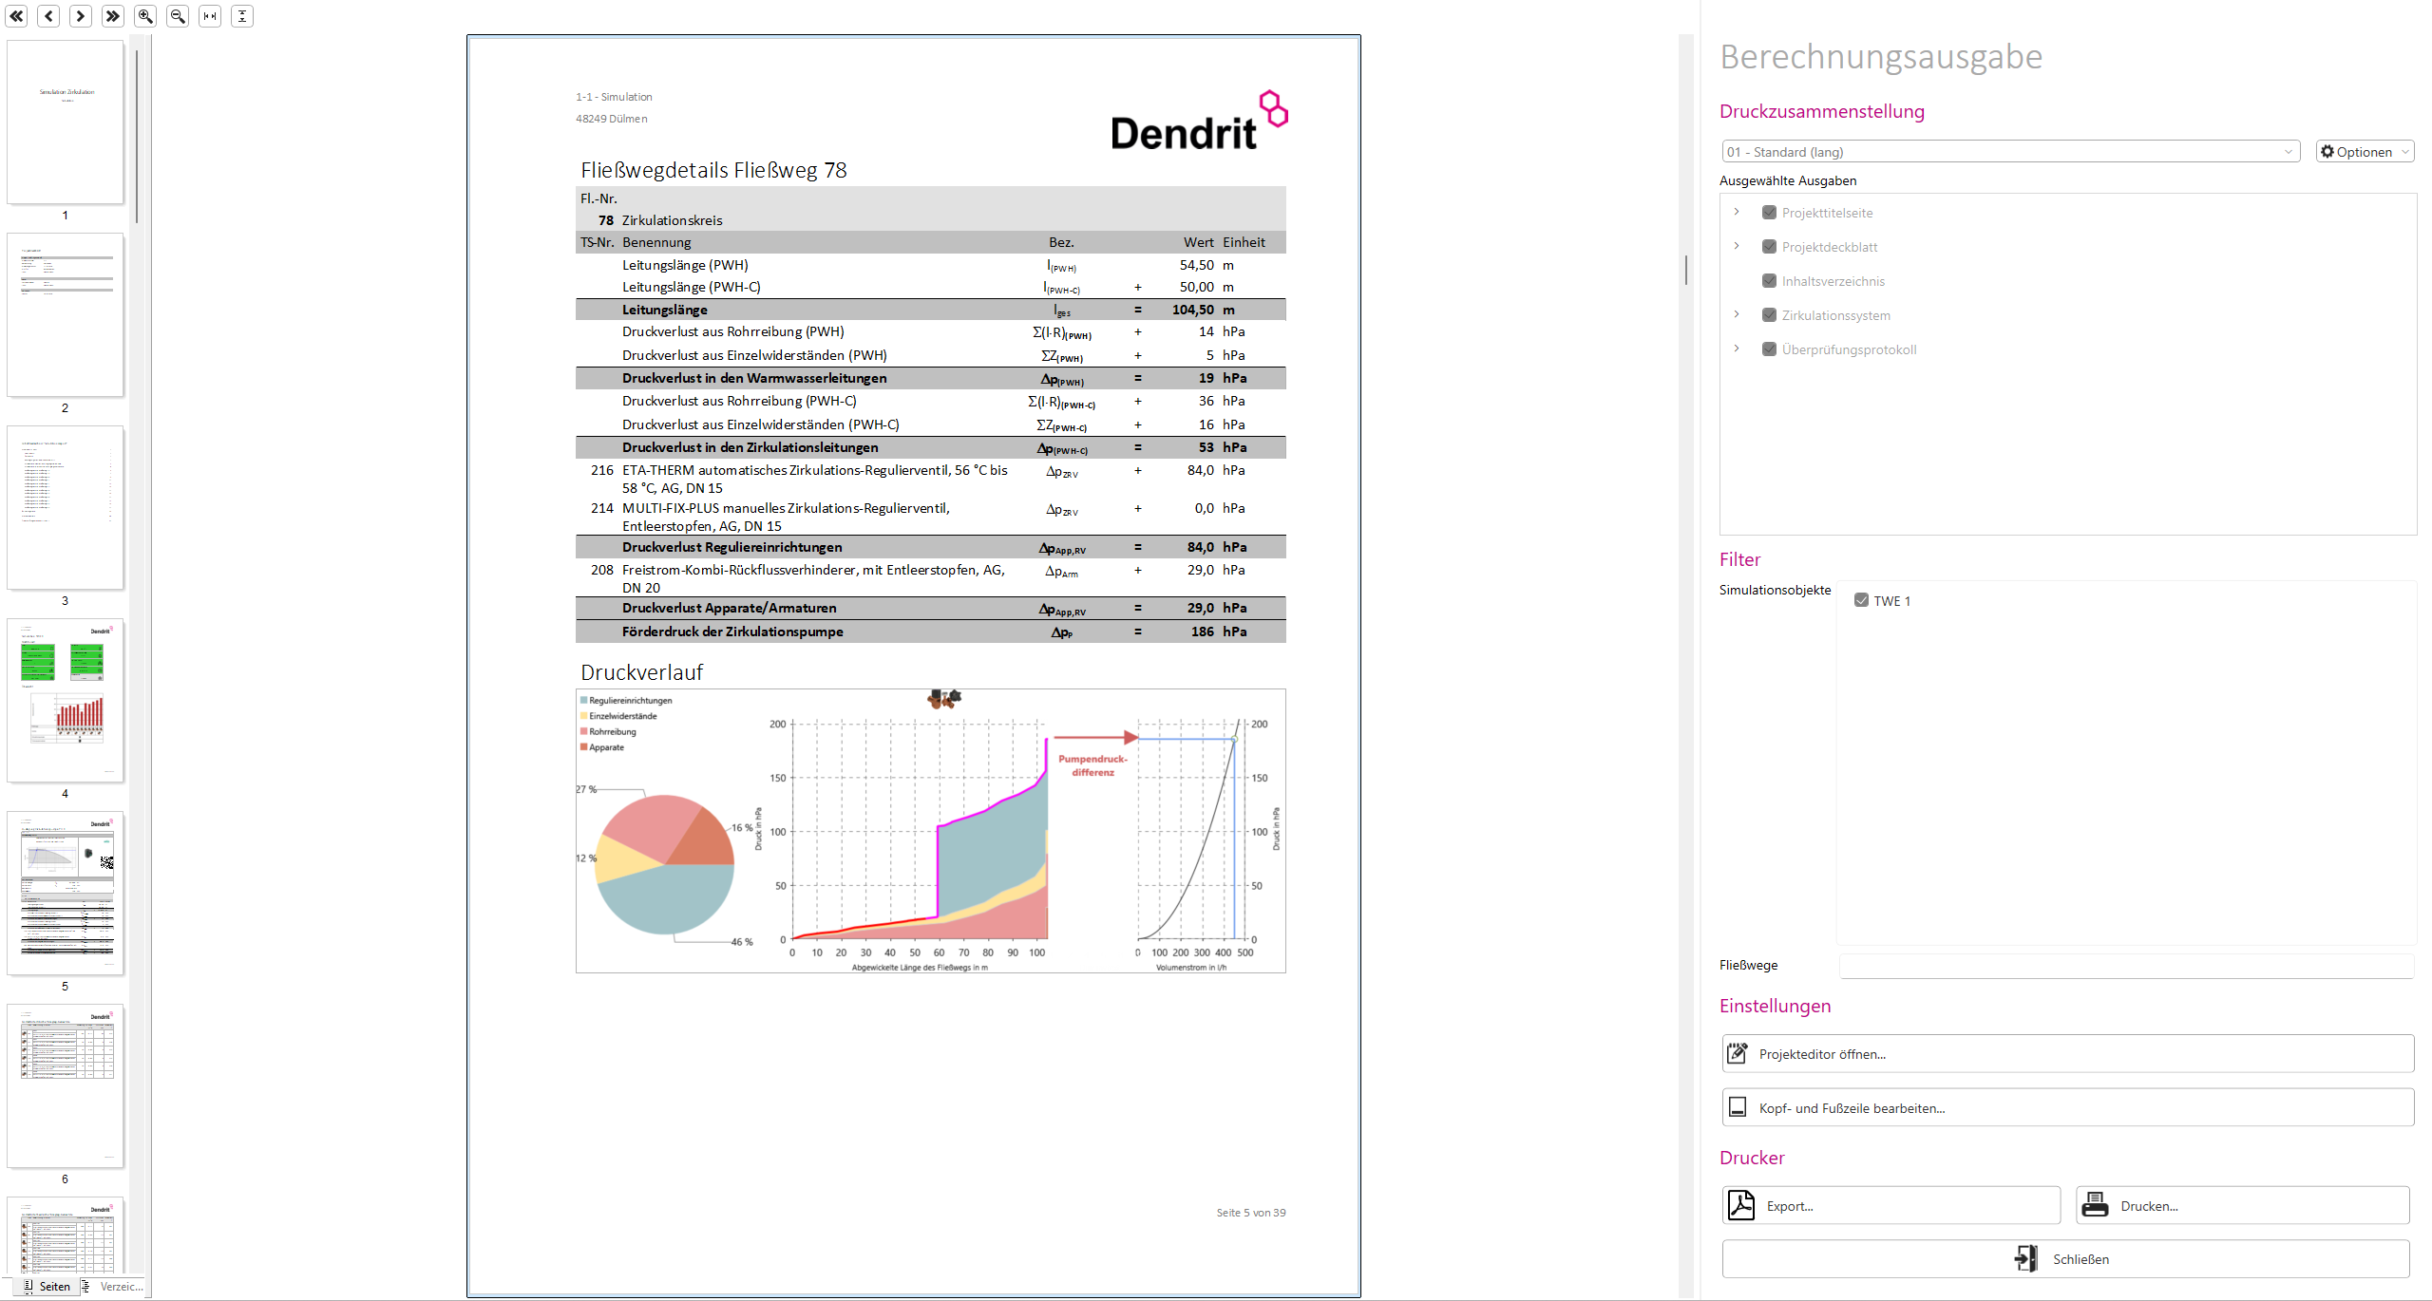Toggle the Projekttitelseite checkbox
This screenshot has height=1301, width=2432.
[1769, 213]
